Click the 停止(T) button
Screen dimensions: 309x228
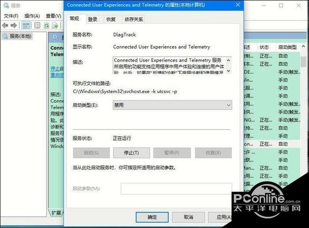coord(131,153)
